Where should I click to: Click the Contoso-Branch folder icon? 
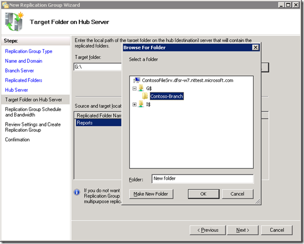click(x=145, y=96)
